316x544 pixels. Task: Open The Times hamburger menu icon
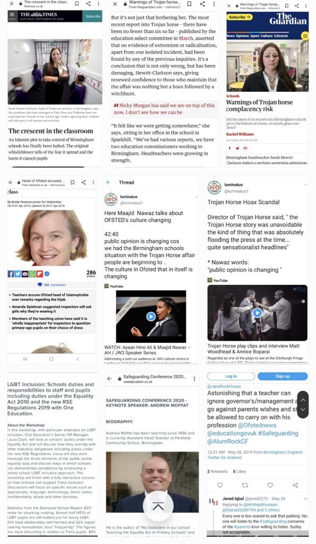[x=12, y=15]
